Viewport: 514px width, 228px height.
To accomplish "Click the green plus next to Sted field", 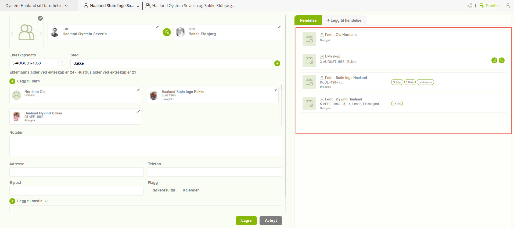I will [x=277, y=63].
